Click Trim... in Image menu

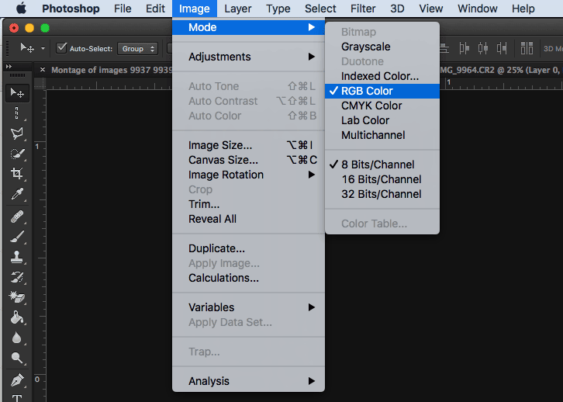248,204
